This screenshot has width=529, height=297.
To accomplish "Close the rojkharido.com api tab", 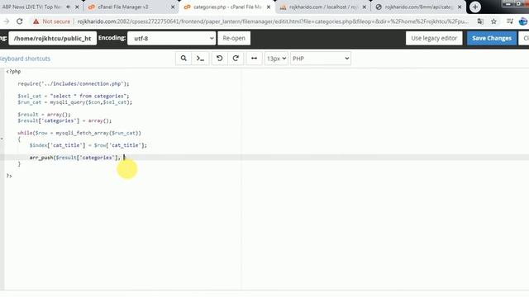I will (460, 7).
